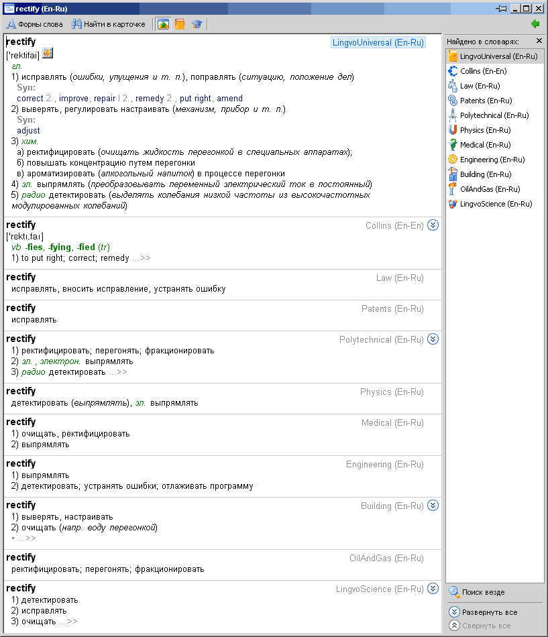548x637 pixels.
Task: Follow the synonym link 'amend'
Action: [229, 99]
